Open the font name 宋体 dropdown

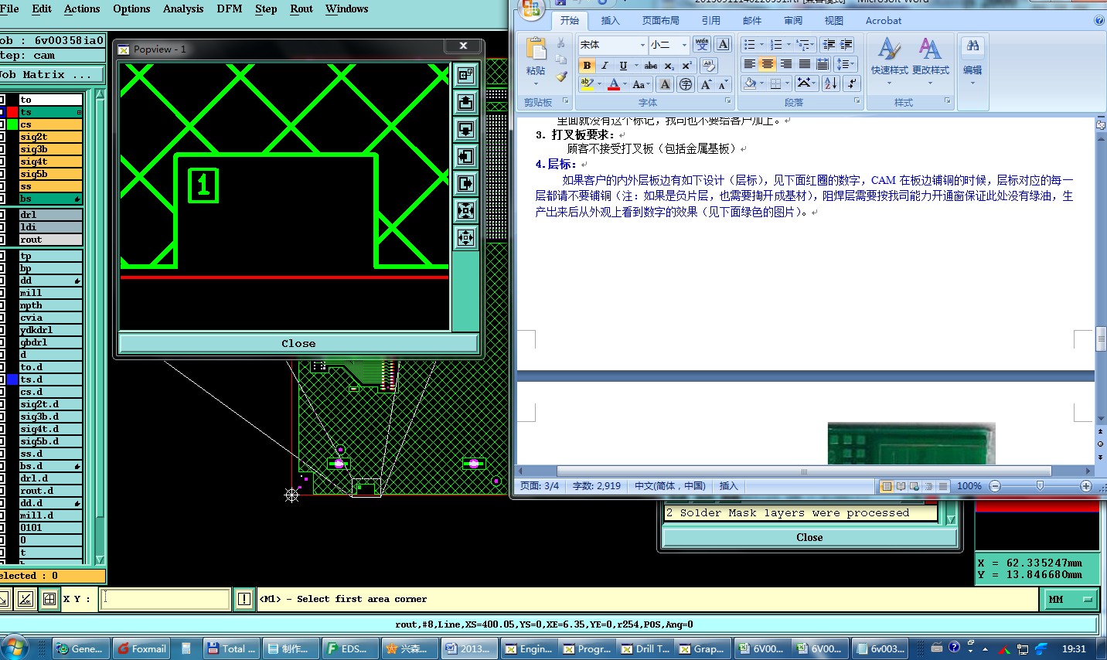tap(642, 45)
